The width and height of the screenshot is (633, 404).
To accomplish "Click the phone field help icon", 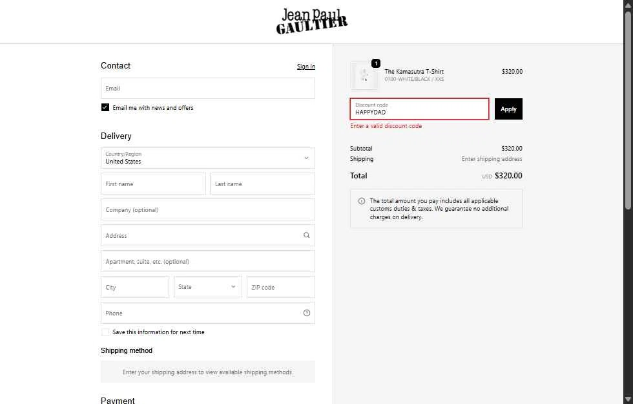I will click(x=306, y=313).
